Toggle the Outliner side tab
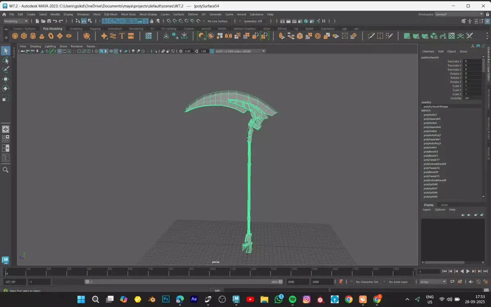The height and width of the screenshot is (307, 491). 14,52
